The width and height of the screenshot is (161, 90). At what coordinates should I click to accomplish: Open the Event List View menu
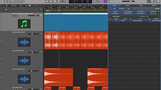point(129,8)
